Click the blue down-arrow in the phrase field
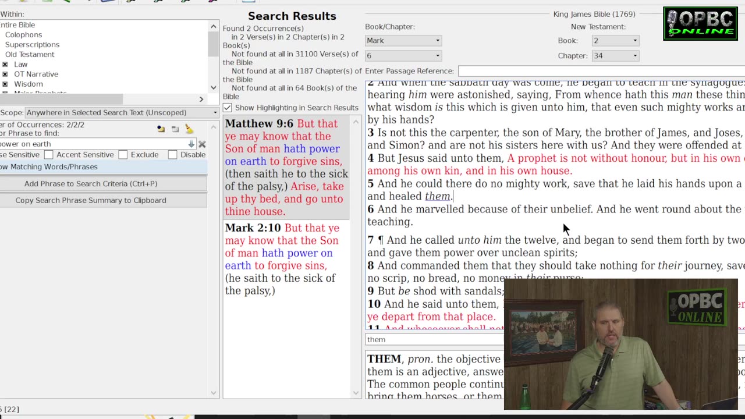 (x=191, y=144)
